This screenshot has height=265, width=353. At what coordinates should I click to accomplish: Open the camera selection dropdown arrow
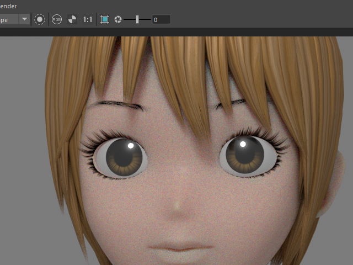24,19
